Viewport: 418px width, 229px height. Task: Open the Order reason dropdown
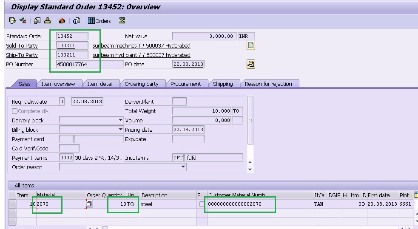point(183,167)
